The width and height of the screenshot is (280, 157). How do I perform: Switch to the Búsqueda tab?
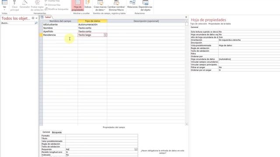point(57,133)
